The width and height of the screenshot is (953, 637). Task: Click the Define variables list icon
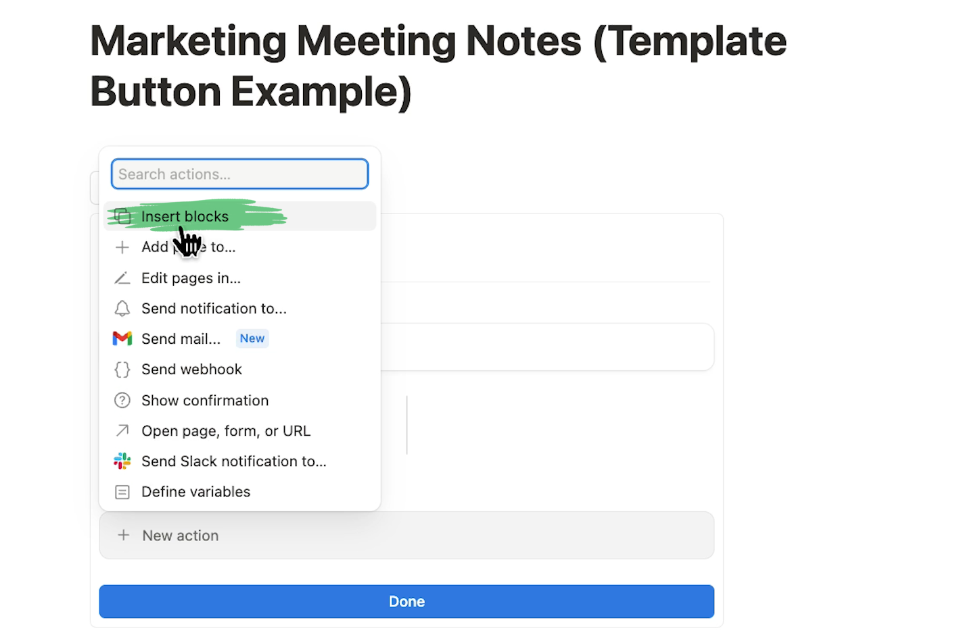click(122, 492)
